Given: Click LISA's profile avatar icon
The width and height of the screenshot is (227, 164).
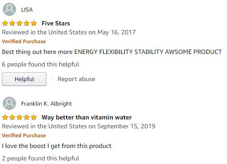Looking at the screenshot, I should coord(9,9).
